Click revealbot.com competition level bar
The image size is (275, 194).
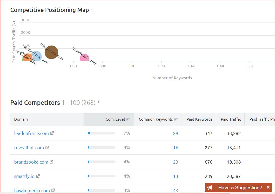click(102, 147)
